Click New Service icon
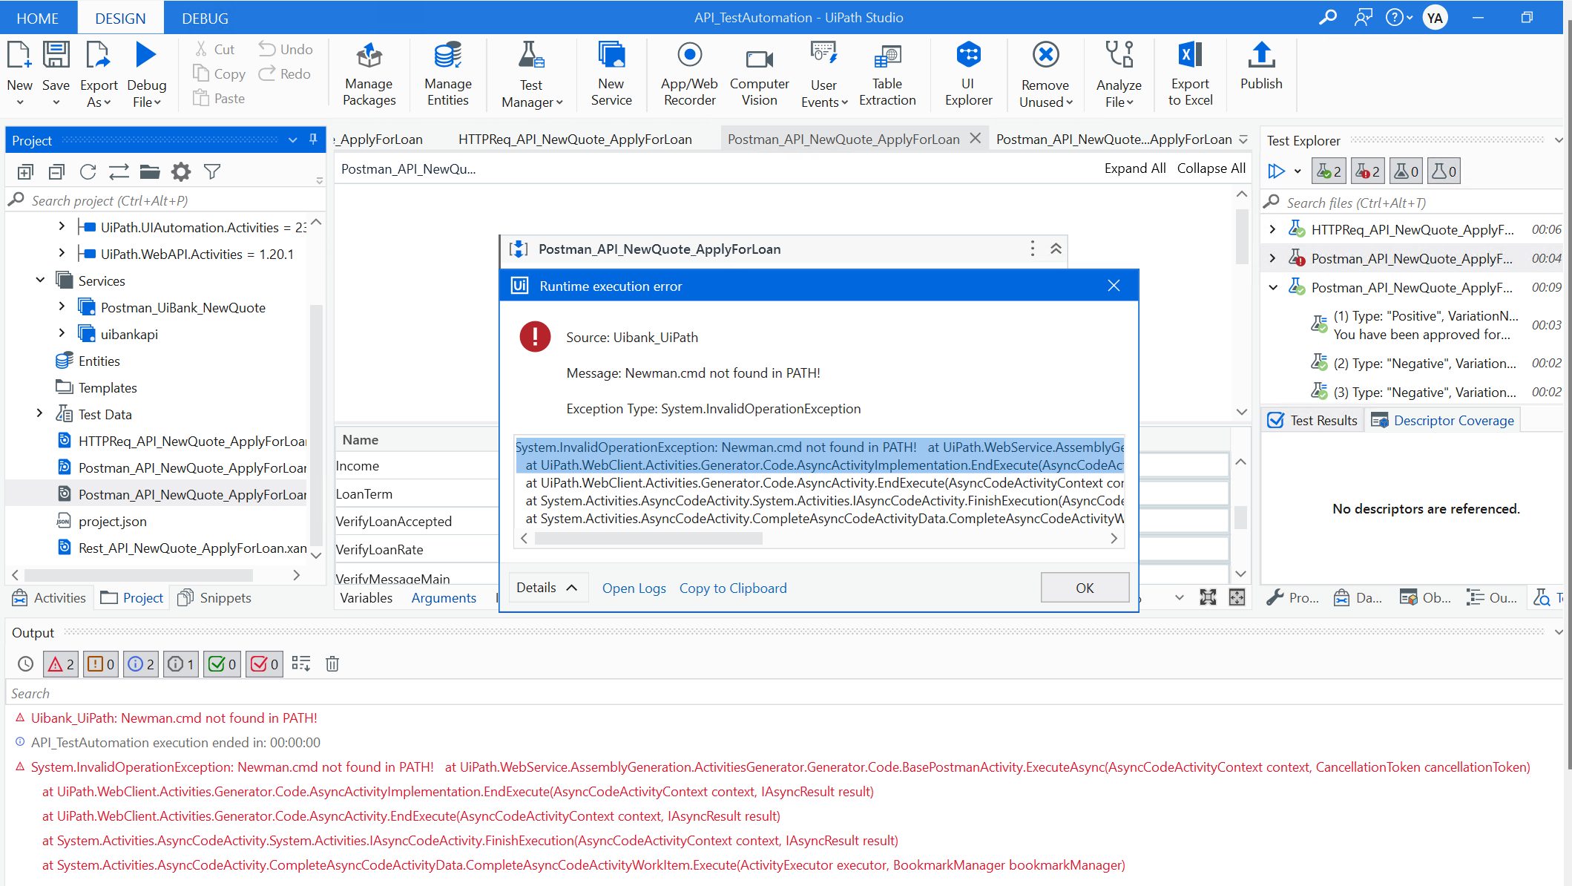Viewport: 1572px width, 886px height. coord(611,56)
